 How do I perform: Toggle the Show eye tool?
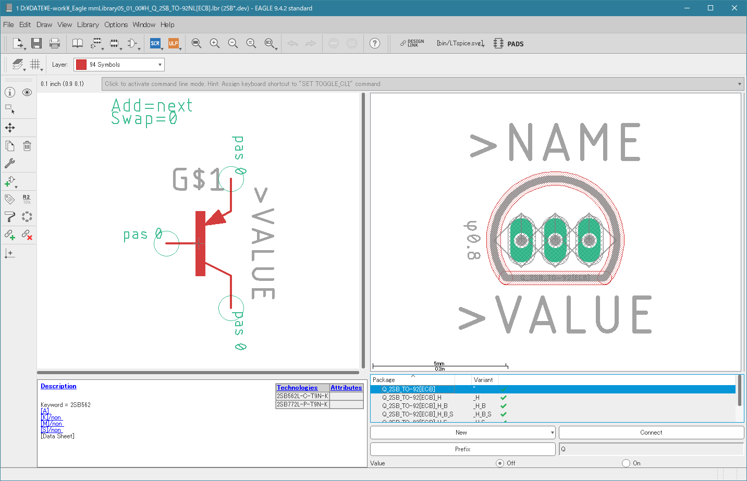pyautogui.click(x=27, y=92)
